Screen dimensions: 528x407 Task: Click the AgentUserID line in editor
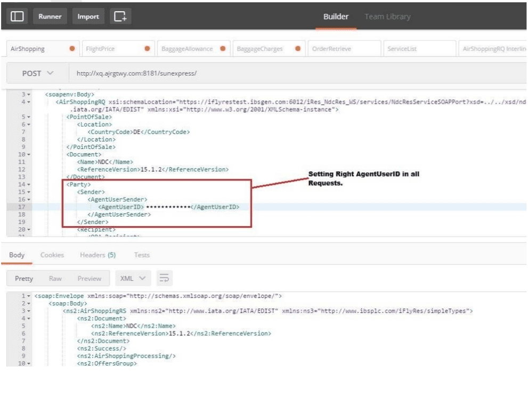coord(169,207)
